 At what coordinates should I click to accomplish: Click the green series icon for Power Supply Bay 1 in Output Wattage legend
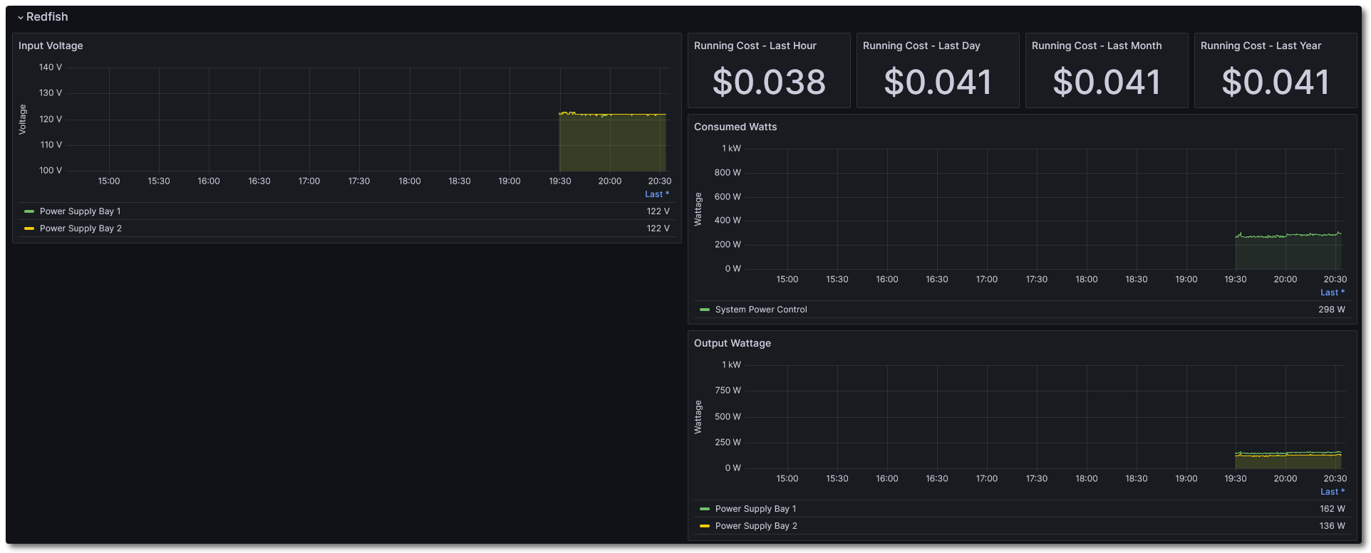tap(705, 509)
